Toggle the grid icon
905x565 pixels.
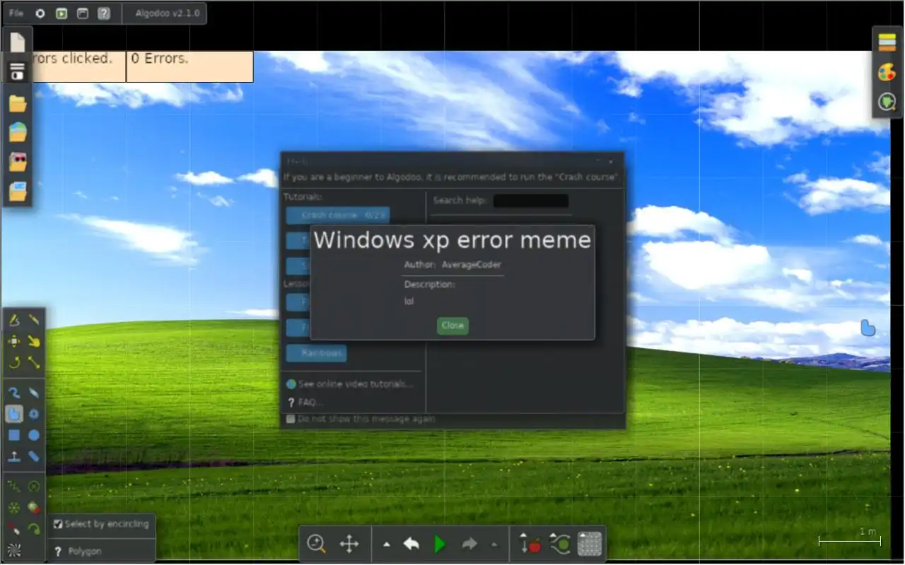590,544
